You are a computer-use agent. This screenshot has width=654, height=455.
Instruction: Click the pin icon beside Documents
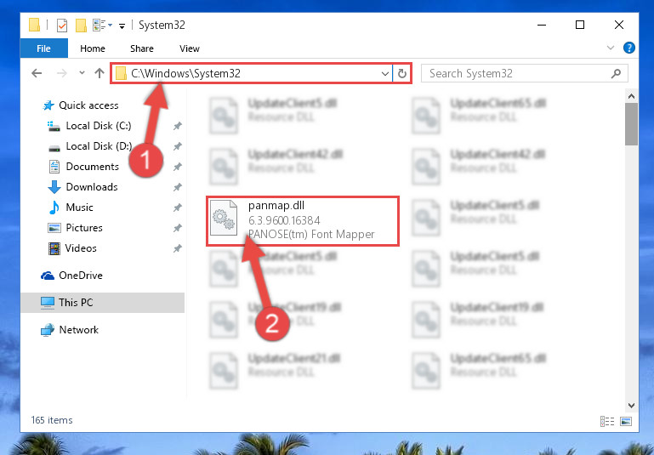[x=178, y=167]
